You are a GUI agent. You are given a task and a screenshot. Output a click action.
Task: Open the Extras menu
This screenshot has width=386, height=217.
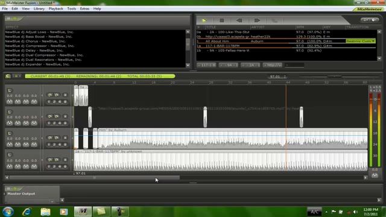84,8
